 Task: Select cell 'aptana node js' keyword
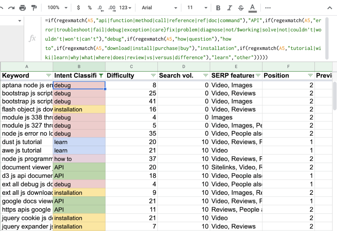(x=27, y=85)
